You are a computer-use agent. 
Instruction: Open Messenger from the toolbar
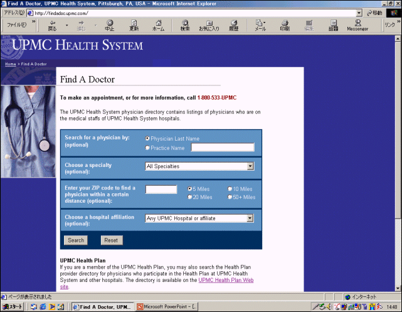[357, 25]
